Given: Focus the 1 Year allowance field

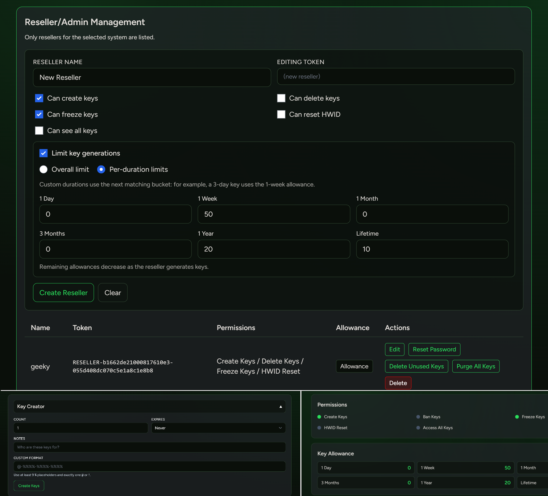Looking at the screenshot, I should [274, 249].
